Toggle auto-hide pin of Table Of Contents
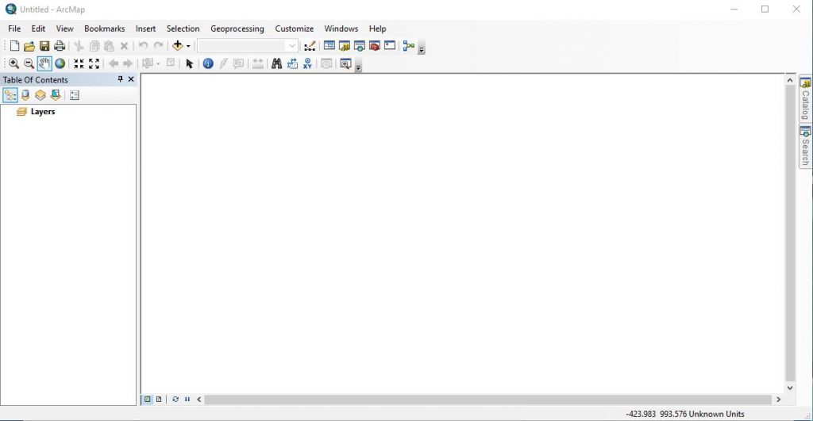Image resolution: width=813 pixels, height=421 pixels. (x=121, y=79)
